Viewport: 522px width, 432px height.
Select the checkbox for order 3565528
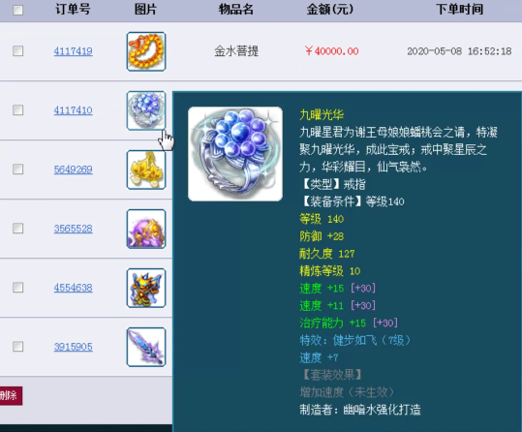coord(18,229)
